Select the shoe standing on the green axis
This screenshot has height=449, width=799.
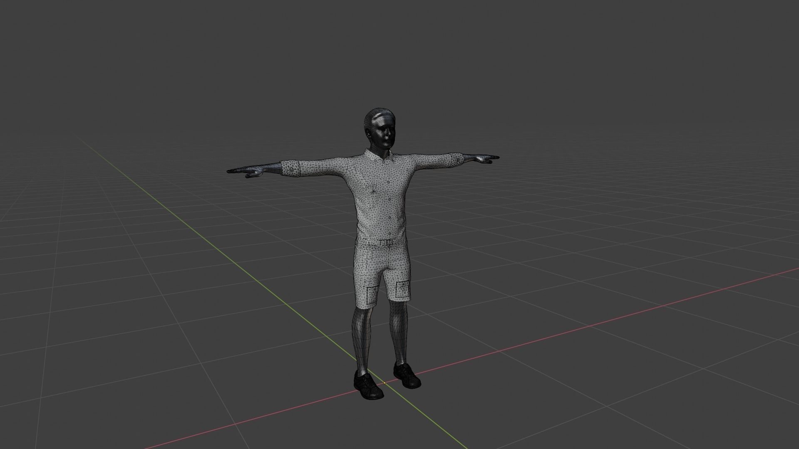click(x=368, y=385)
